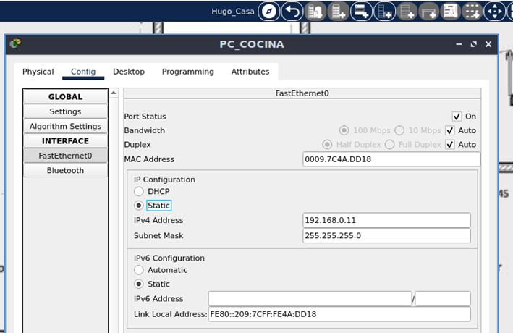
Task: Select the Bluetooth interface button
Action: (65, 171)
